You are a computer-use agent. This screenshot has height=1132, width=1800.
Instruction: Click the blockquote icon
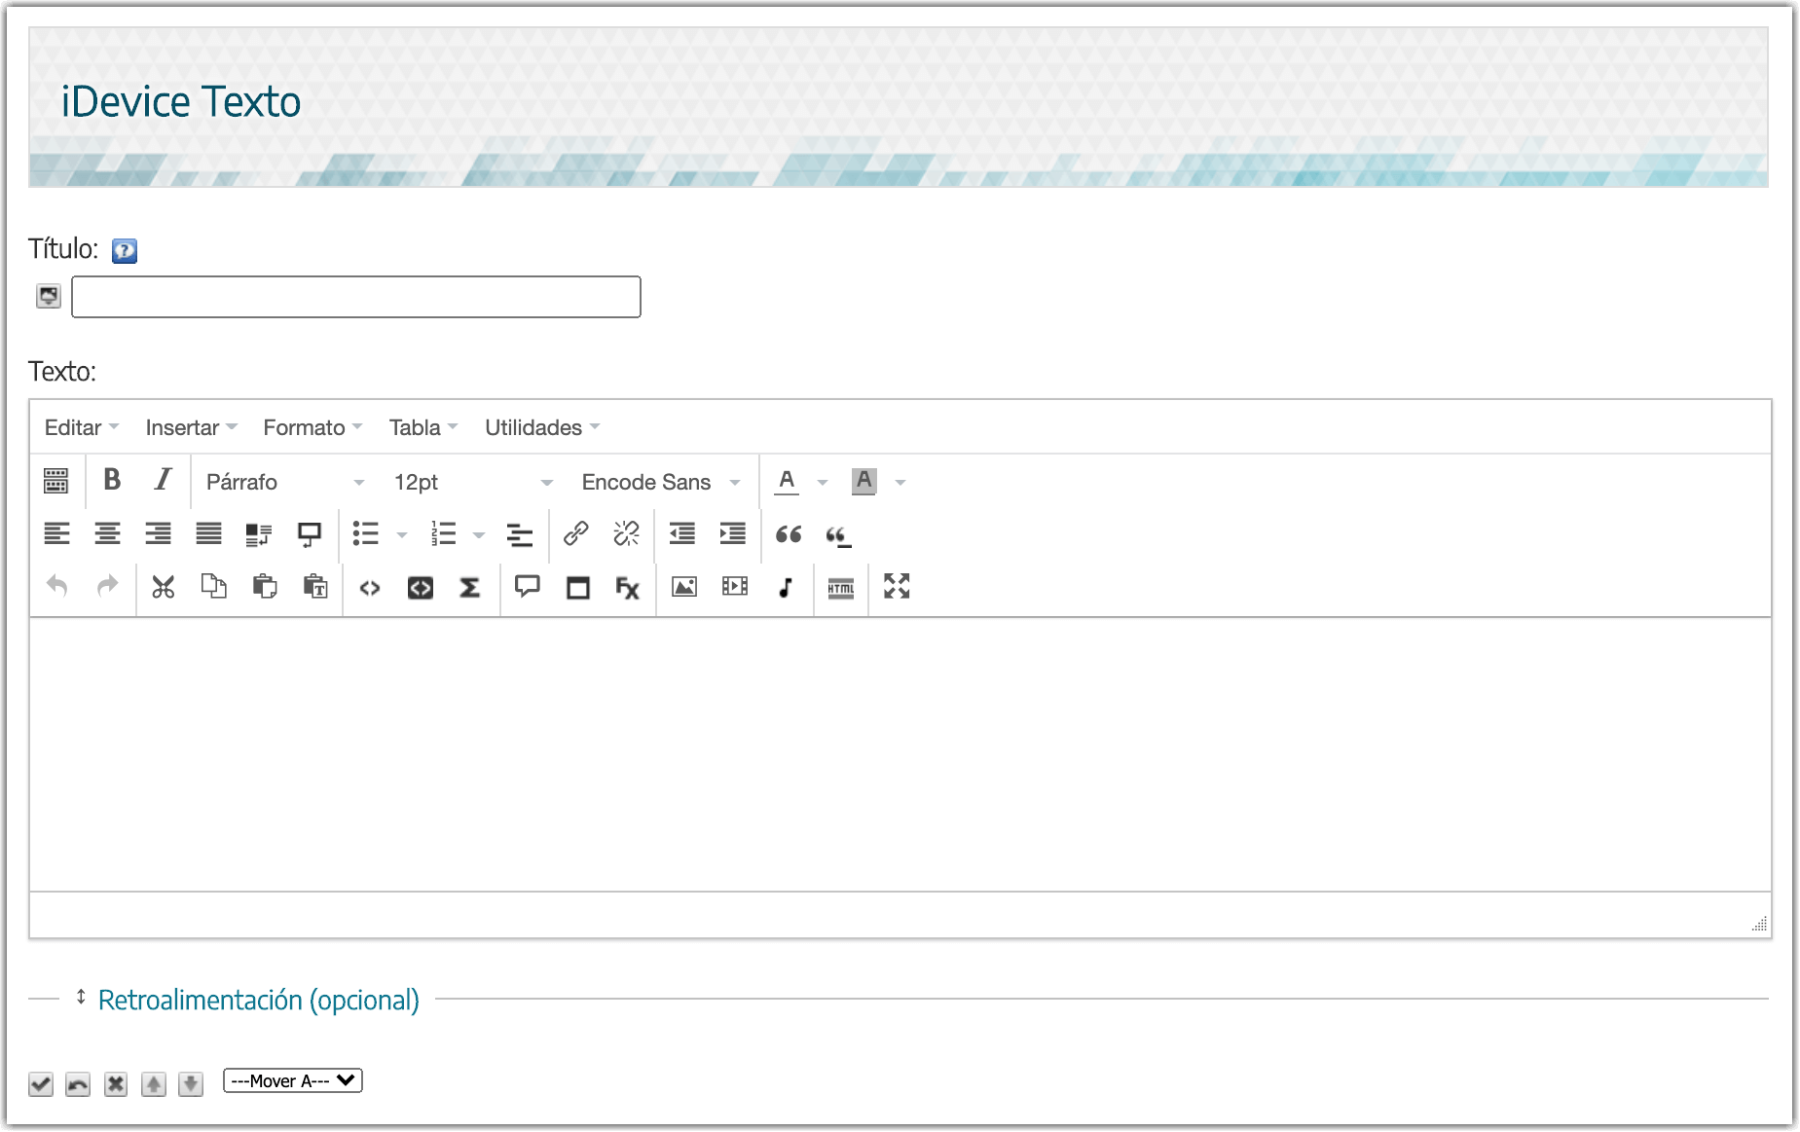789,533
